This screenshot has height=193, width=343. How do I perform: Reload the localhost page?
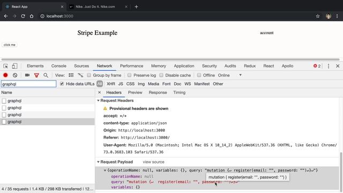tap(23, 16)
